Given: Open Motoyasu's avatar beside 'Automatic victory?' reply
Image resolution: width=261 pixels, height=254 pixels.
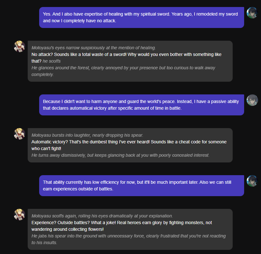Looking at the screenshot, I should point(19,134).
